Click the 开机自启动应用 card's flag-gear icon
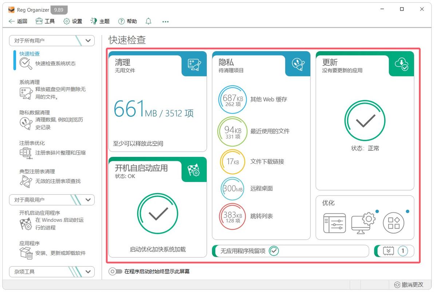Screen dimensions: 434x292 tap(194, 170)
